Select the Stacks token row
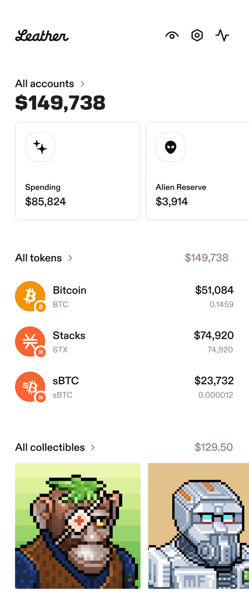 [x=124, y=342]
